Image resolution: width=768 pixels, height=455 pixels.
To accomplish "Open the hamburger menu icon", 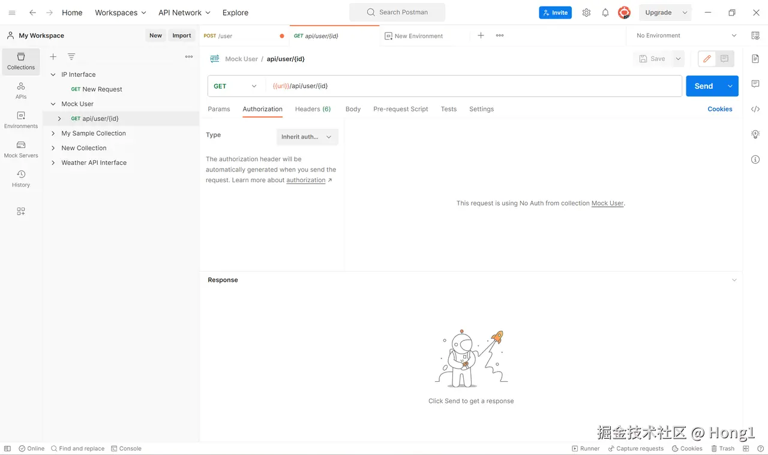I will tap(12, 13).
